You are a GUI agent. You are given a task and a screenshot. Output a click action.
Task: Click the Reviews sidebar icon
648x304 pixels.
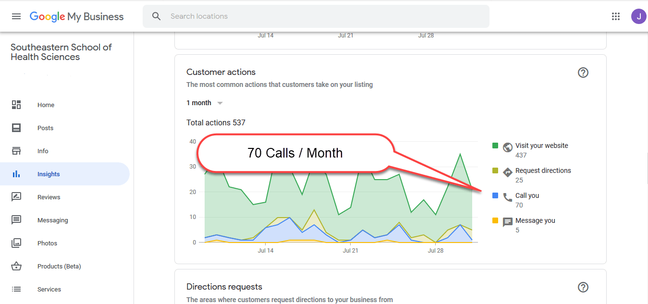[16, 197]
